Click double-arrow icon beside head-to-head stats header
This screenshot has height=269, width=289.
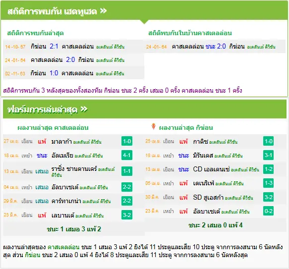[x=104, y=11]
